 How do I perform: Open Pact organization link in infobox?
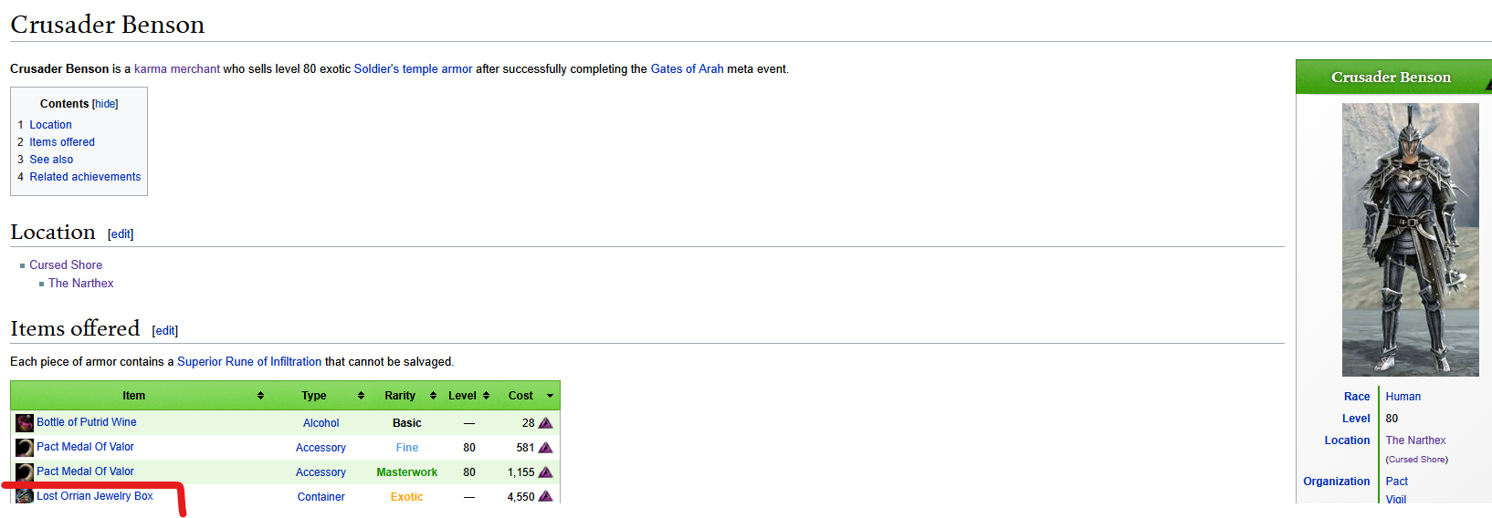pos(1397,482)
